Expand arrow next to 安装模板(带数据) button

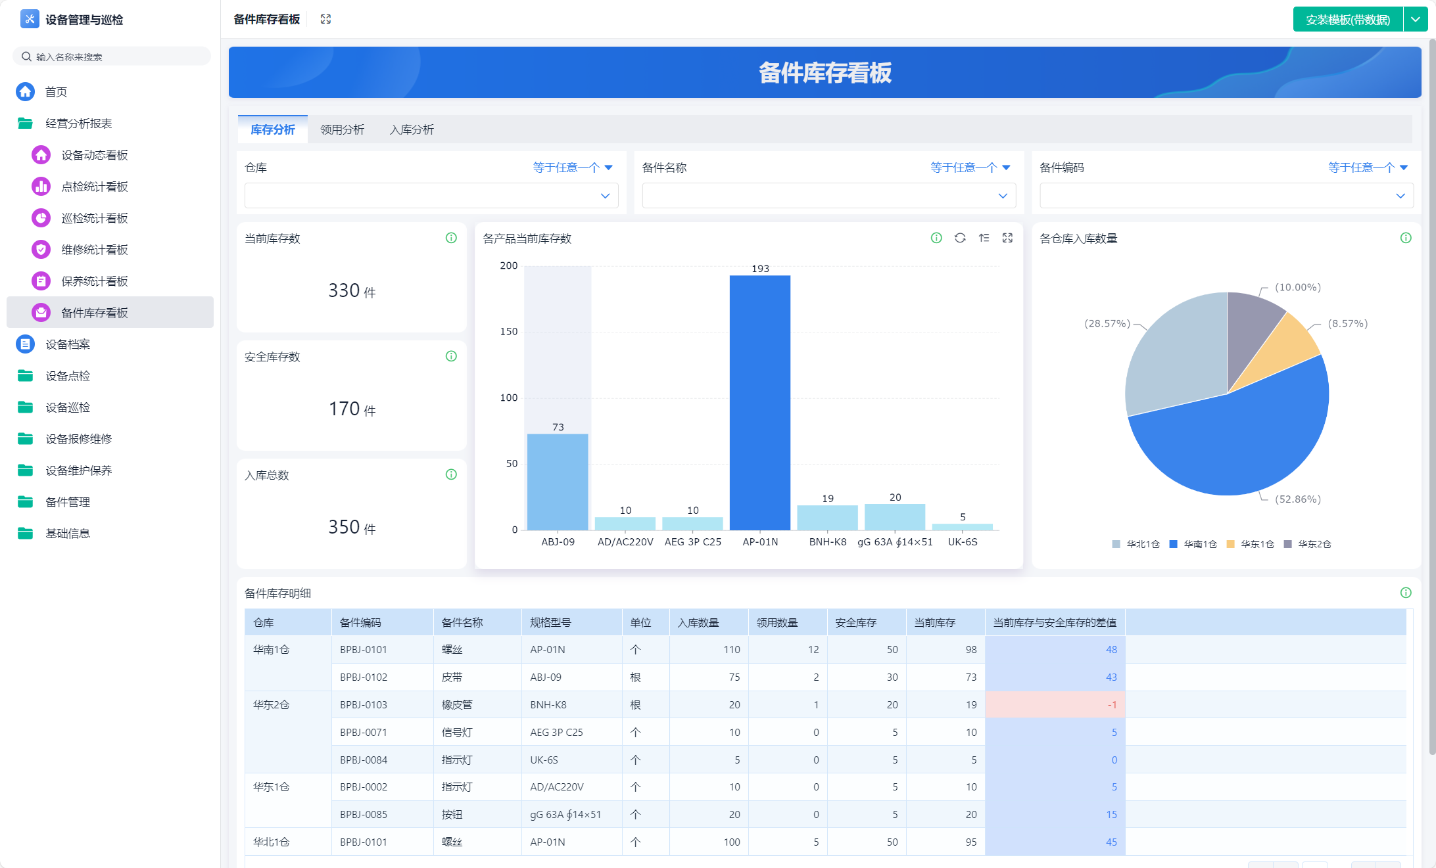point(1416,20)
